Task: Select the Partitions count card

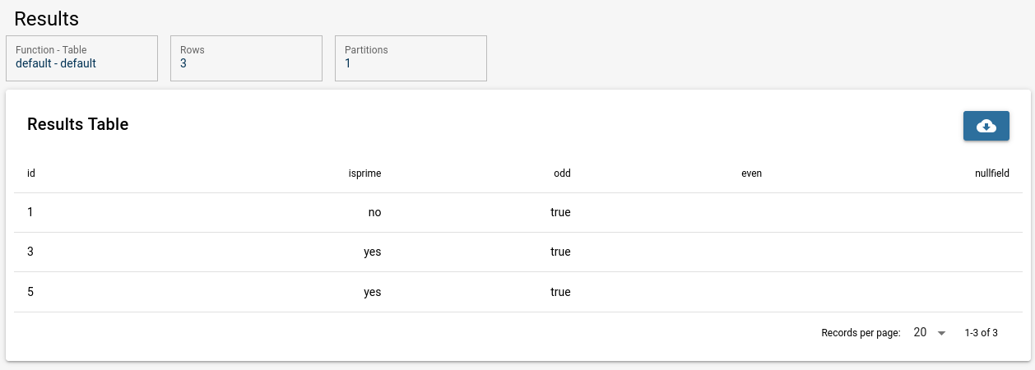Action: tap(411, 58)
